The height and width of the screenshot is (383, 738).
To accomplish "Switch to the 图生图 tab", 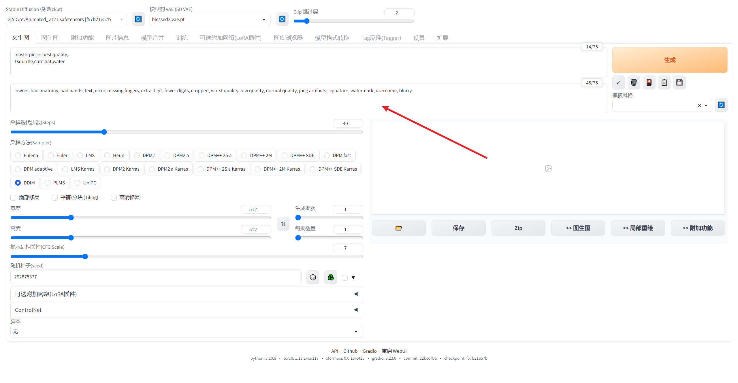I will click(50, 38).
